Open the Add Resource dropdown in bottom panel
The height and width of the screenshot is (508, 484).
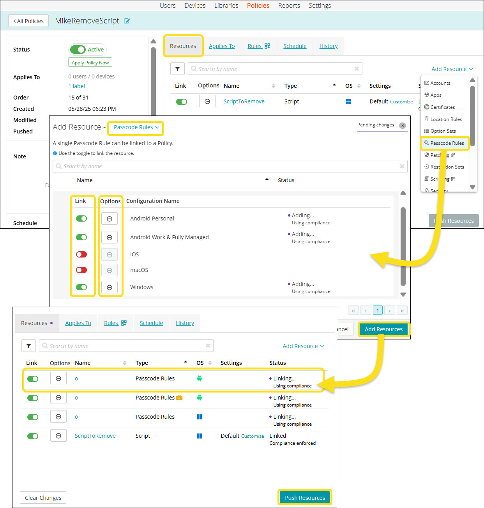[303, 346]
